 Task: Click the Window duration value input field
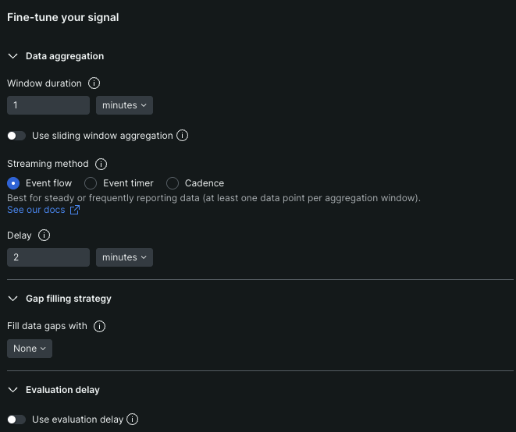[48, 105]
